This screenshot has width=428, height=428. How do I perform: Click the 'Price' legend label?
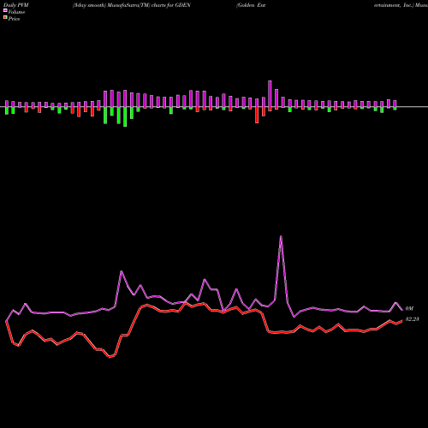coord(15,19)
